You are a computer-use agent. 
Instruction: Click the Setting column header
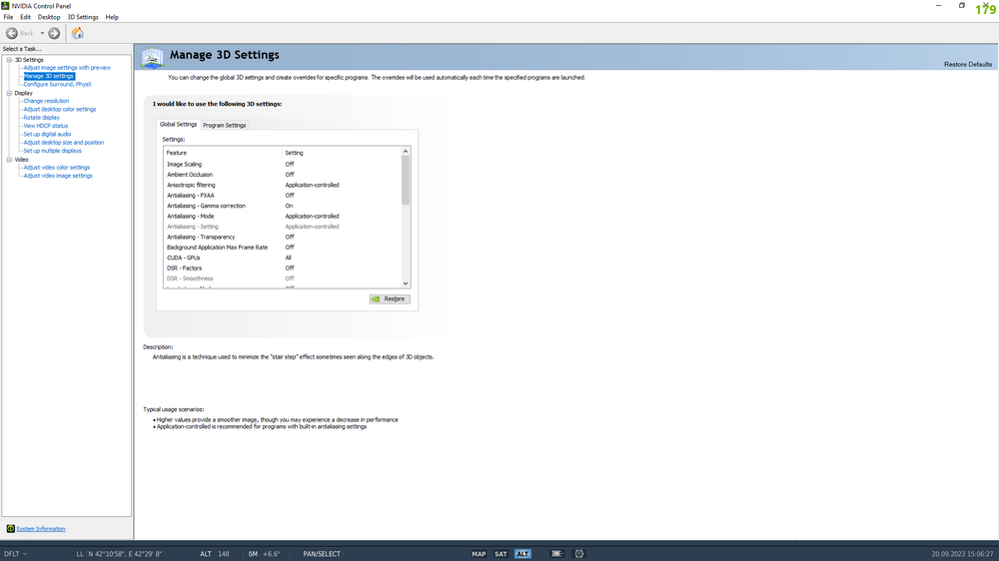click(342, 153)
